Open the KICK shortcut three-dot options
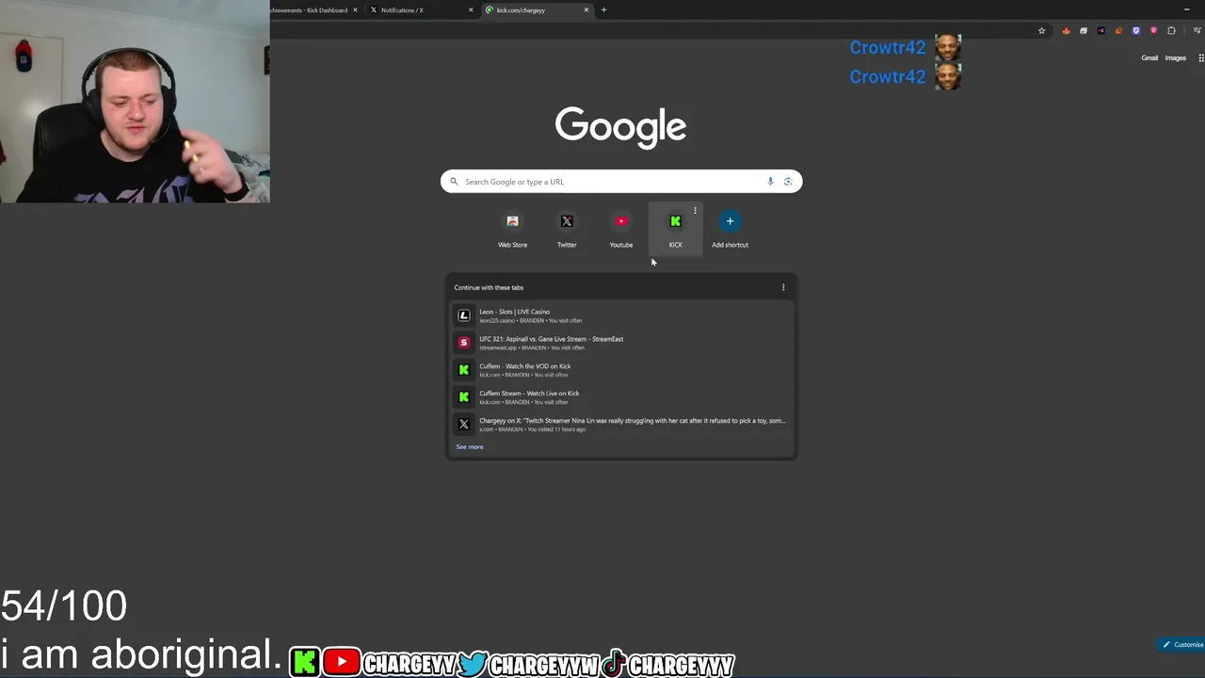1205x678 pixels. coord(695,211)
